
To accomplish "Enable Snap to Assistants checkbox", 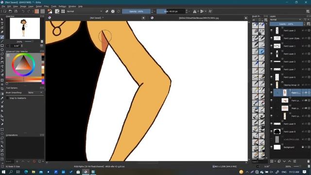I will (8, 98).
